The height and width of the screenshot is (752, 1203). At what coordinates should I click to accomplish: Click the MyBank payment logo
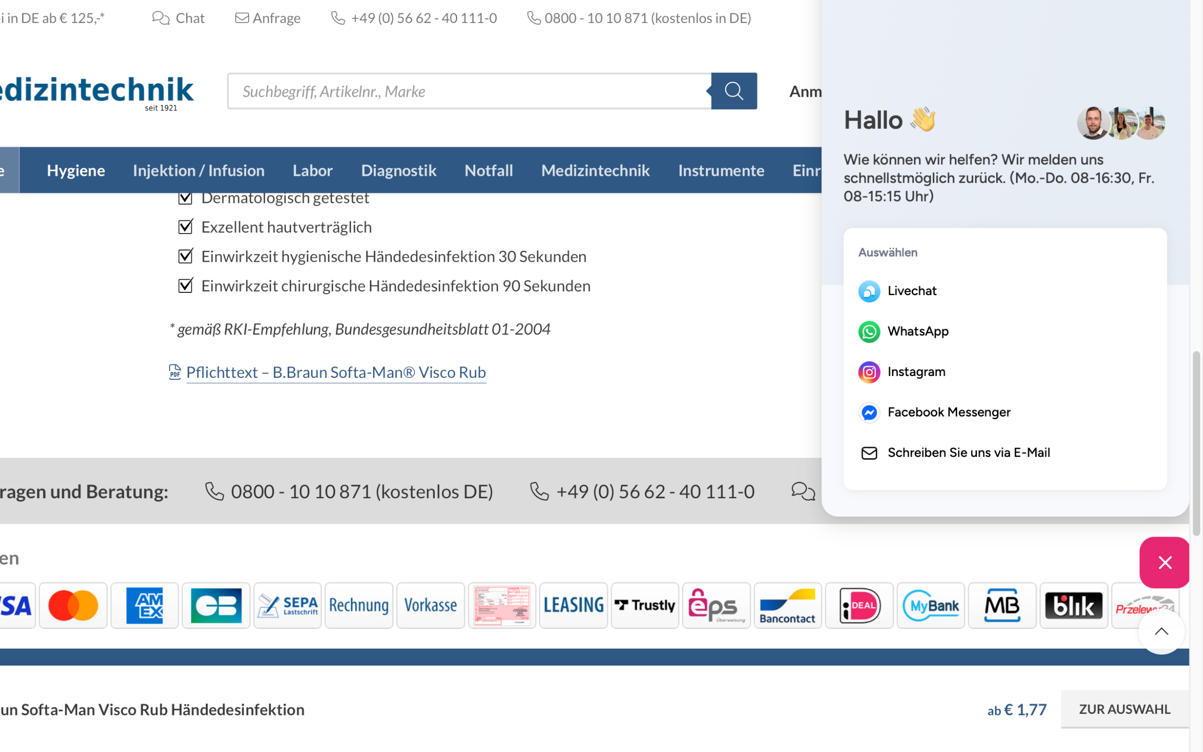point(930,605)
